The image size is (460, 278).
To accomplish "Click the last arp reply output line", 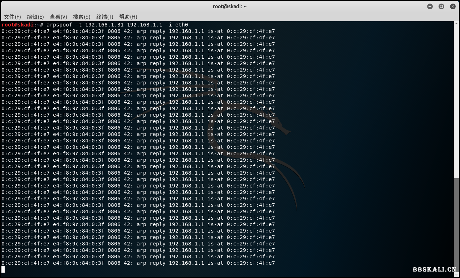I will (138, 263).
